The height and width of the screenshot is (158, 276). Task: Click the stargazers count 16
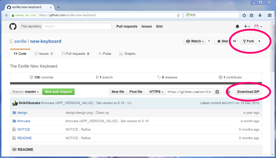pyautogui.click(x=234, y=41)
